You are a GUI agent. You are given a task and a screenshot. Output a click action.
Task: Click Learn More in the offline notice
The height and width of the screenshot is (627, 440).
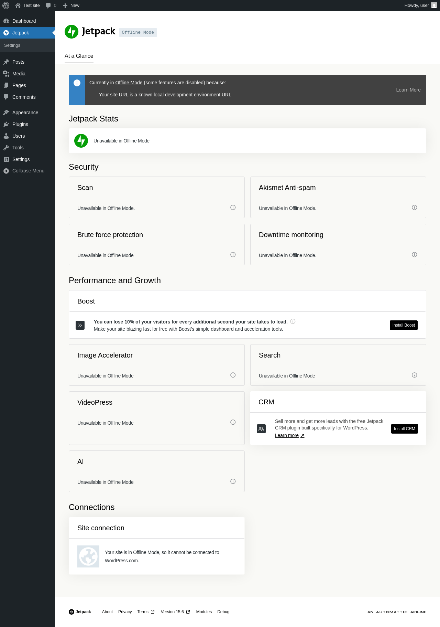click(x=408, y=90)
